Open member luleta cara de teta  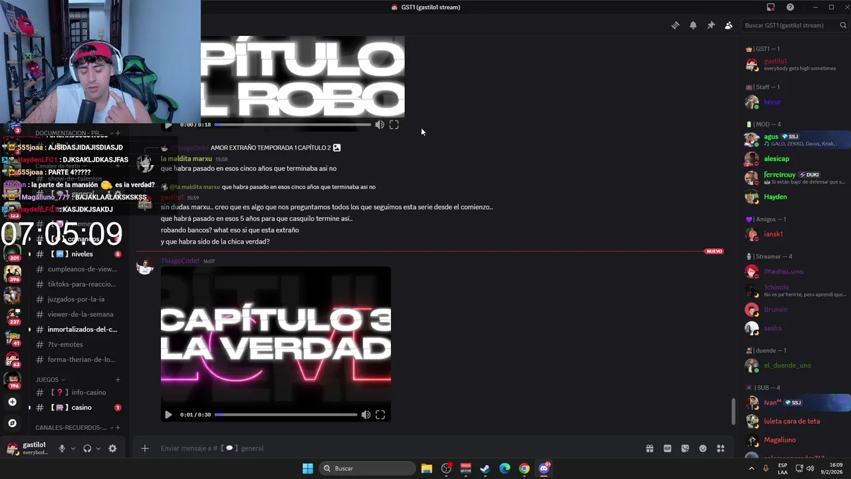pos(791,421)
